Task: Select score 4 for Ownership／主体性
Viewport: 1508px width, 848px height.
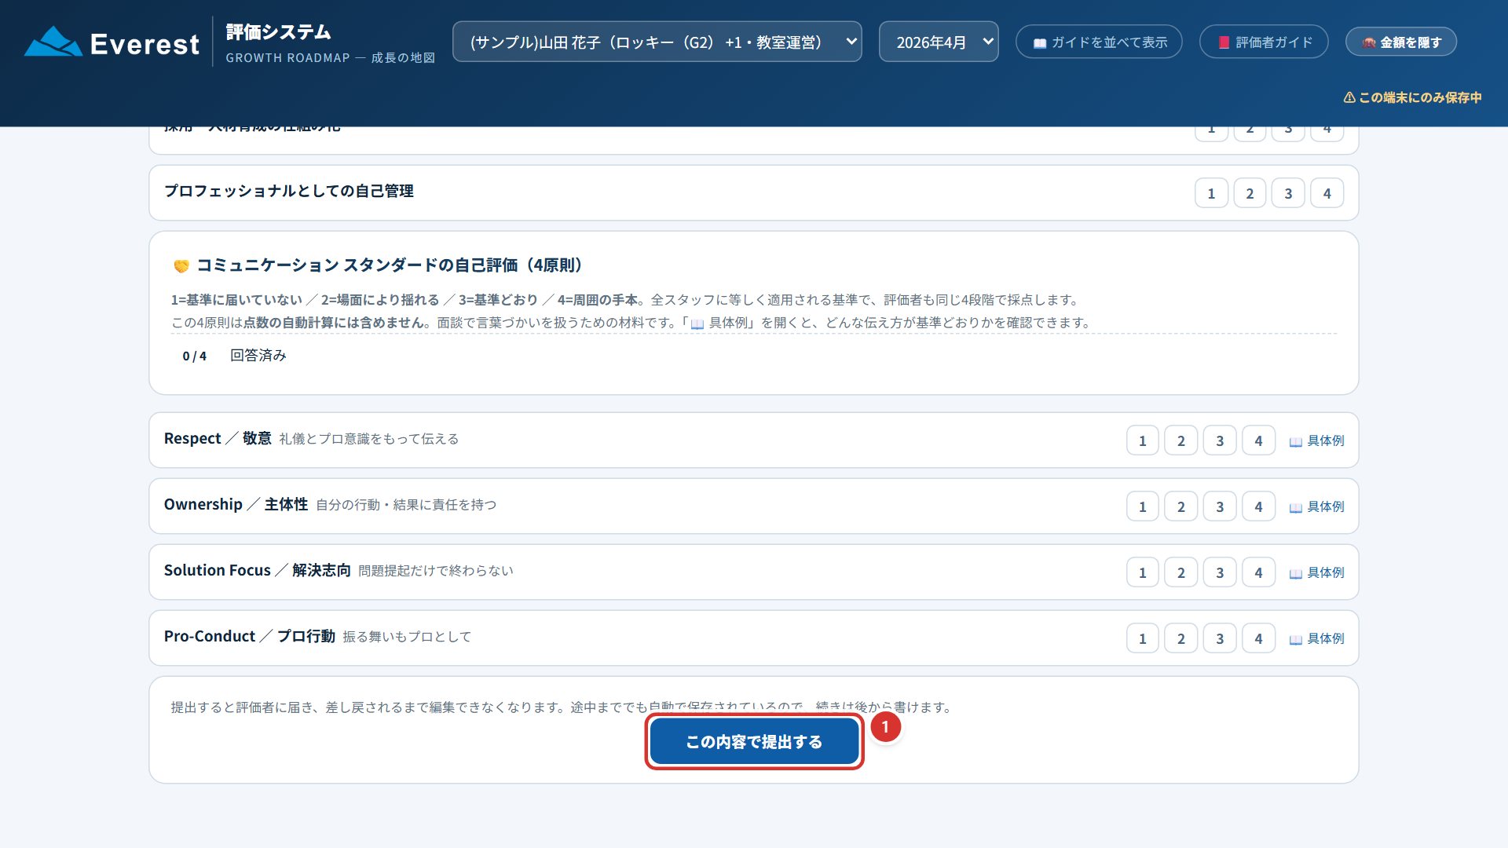Action: click(x=1259, y=506)
